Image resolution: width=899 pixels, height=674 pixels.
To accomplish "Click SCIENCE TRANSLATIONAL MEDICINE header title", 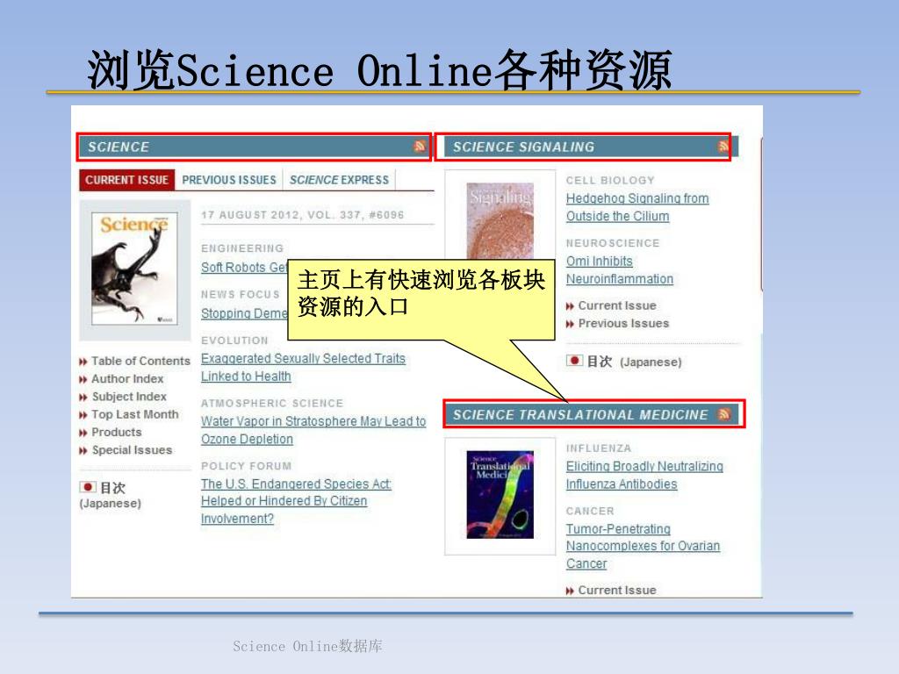I will (580, 414).
